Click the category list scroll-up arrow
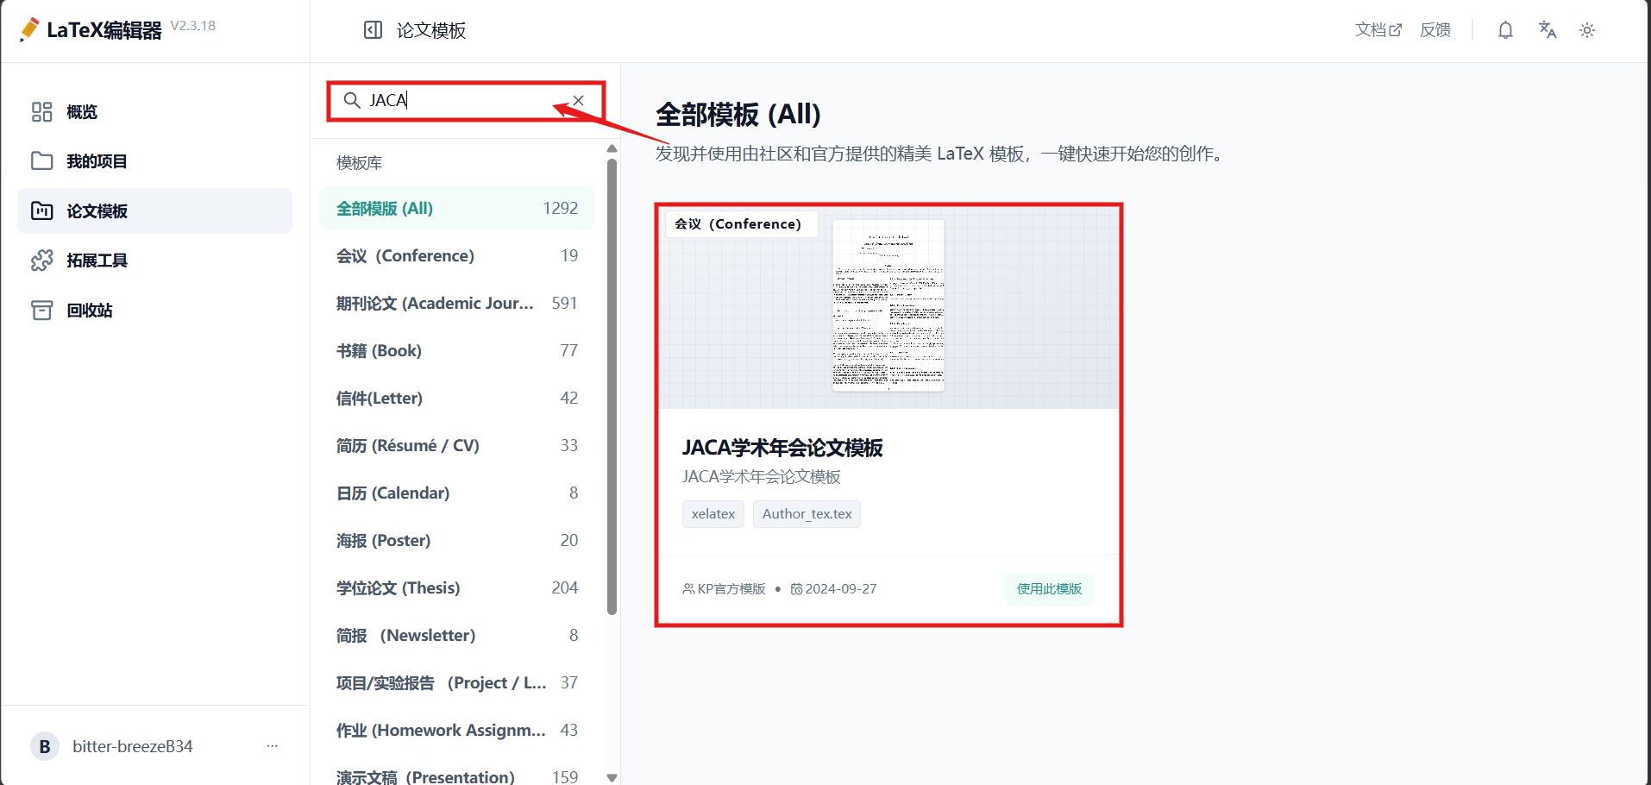 (612, 148)
